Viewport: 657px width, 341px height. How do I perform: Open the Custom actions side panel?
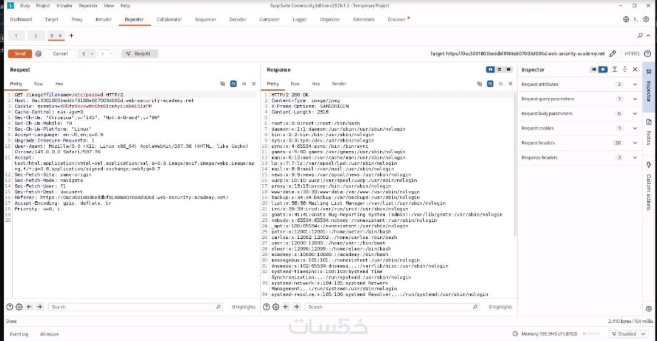(648, 186)
